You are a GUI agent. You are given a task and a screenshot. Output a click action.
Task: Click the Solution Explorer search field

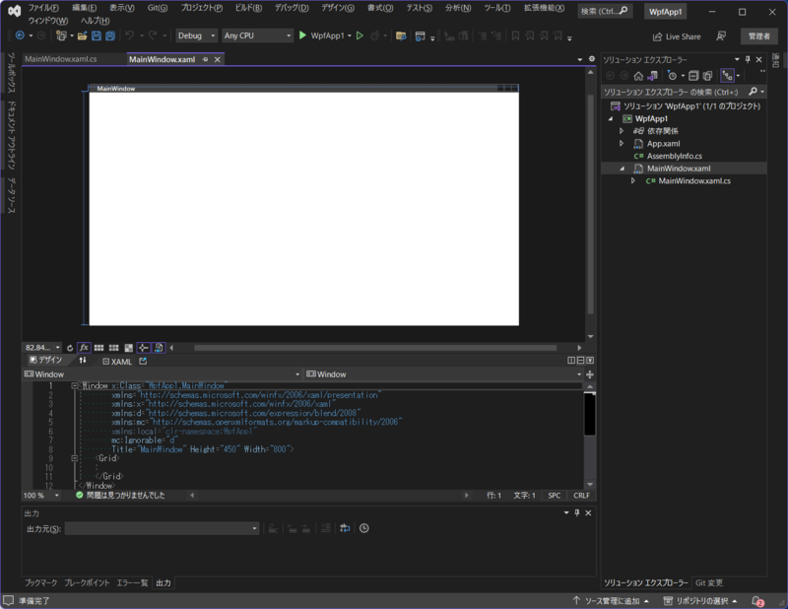point(674,92)
